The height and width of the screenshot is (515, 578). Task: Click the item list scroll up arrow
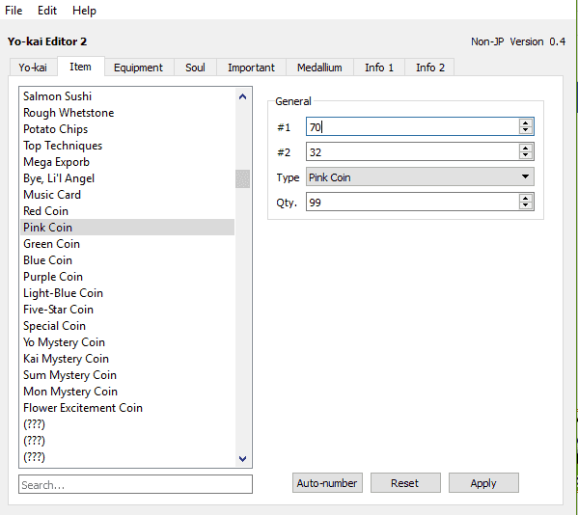tap(242, 96)
